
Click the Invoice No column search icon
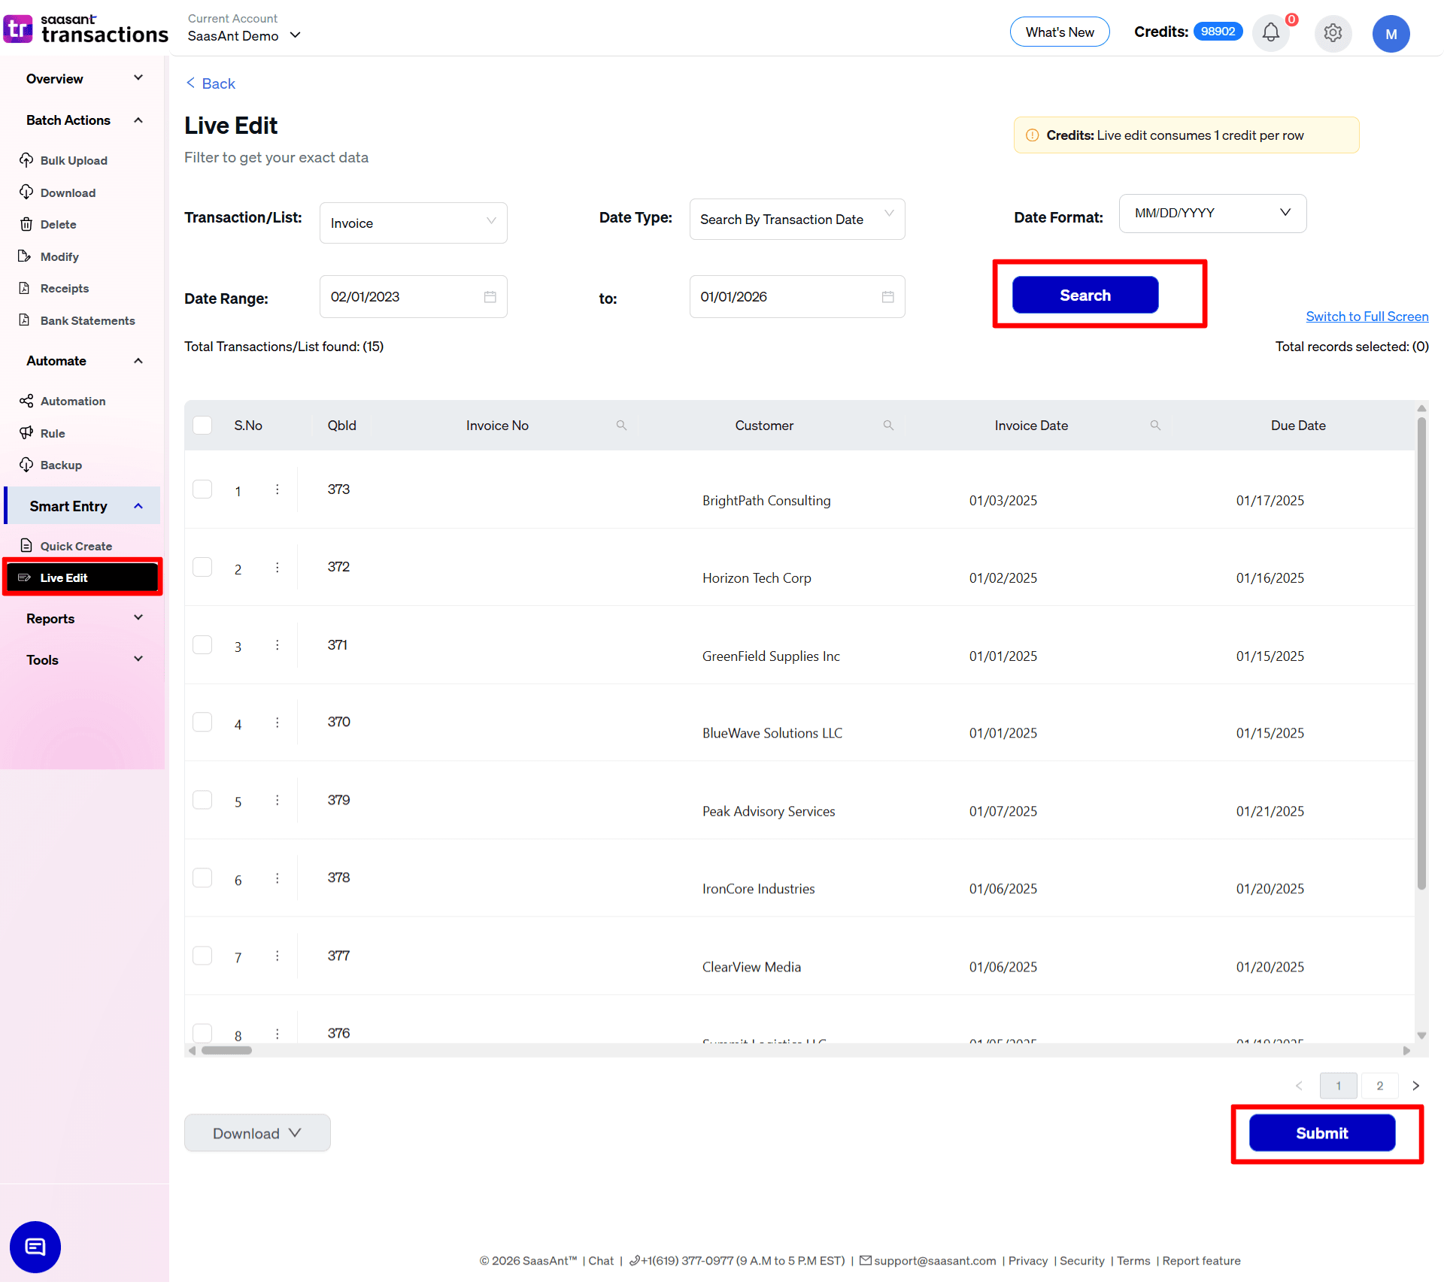tap(621, 426)
